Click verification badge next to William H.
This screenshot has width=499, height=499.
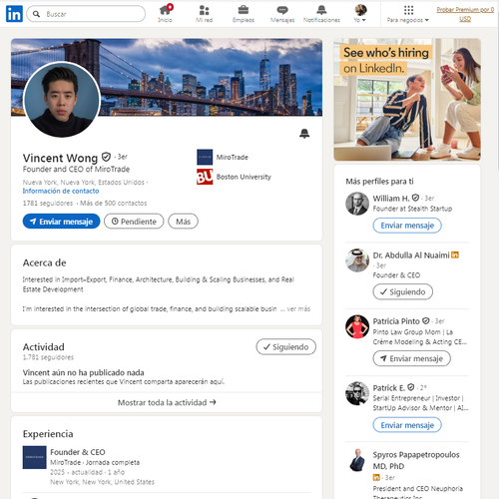pos(415,198)
